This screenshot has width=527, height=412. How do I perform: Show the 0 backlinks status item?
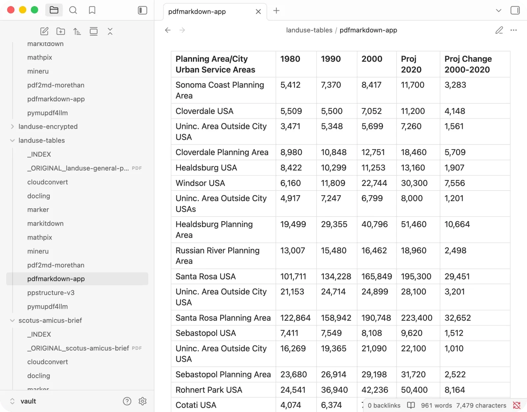pyautogui.click(x=384, y=405)
